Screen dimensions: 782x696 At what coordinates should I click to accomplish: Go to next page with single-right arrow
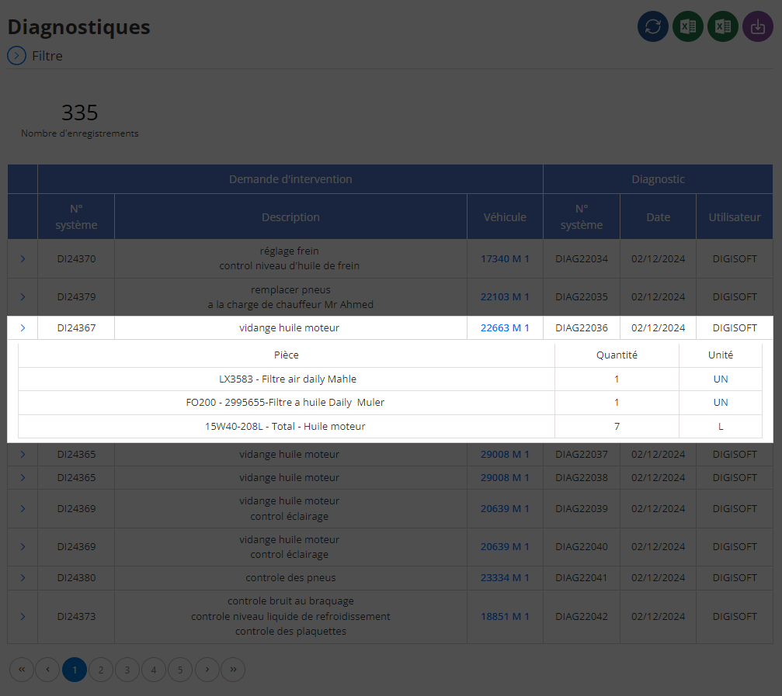pyautogui.click(x=207, y=670)
